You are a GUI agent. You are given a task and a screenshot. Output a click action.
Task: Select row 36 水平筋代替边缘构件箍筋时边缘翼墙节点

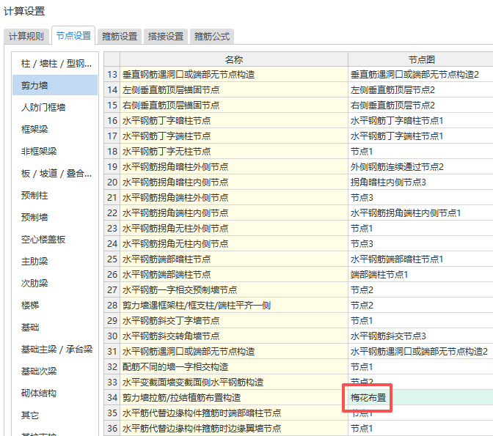click(234, 429)
